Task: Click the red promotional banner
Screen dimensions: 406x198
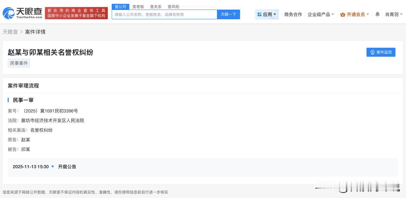Action: [76, 13]
